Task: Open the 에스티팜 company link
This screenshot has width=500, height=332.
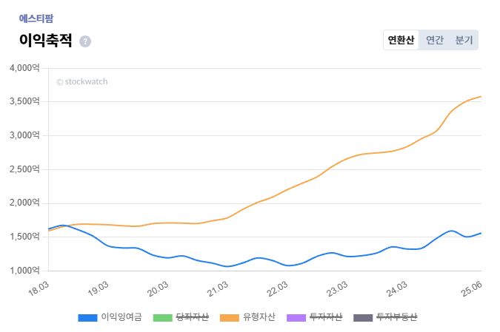Action: 36,18
